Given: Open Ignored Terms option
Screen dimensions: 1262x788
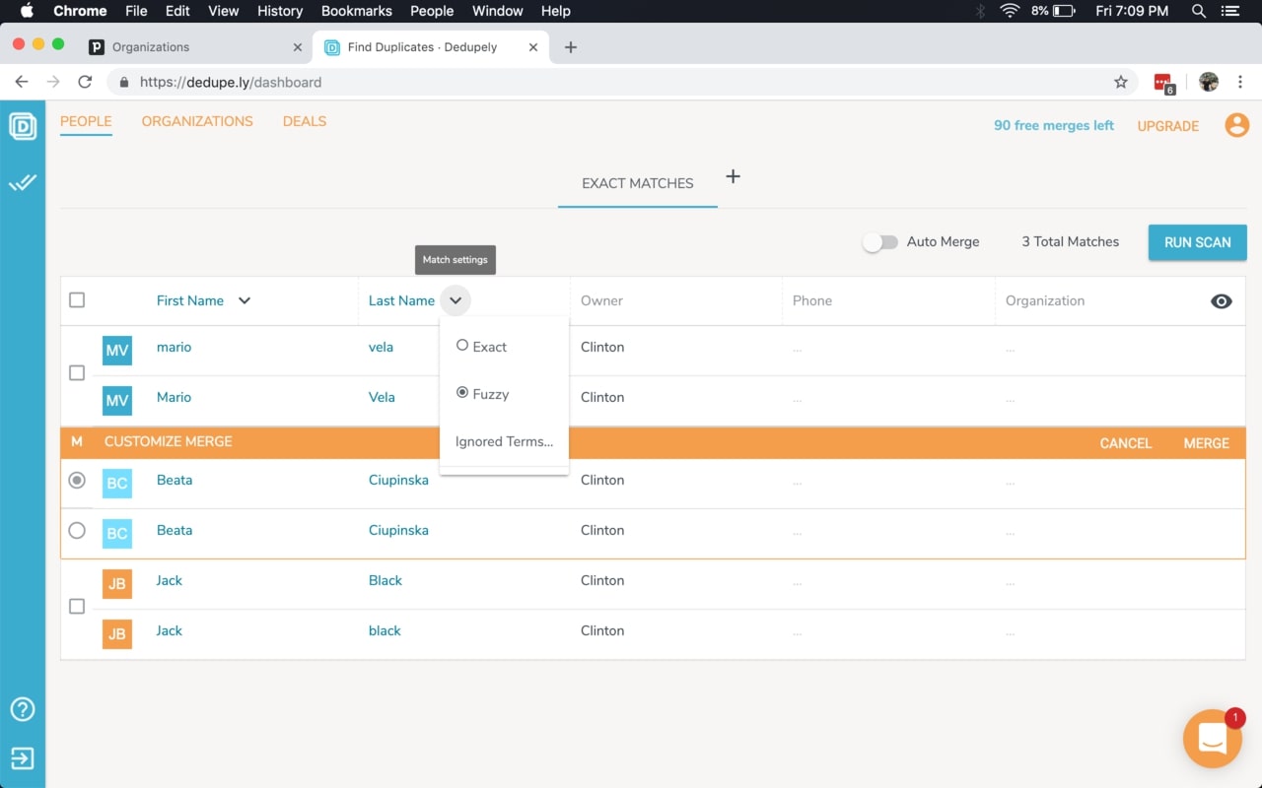Looking at the screenshot, I should pos(504,441).
